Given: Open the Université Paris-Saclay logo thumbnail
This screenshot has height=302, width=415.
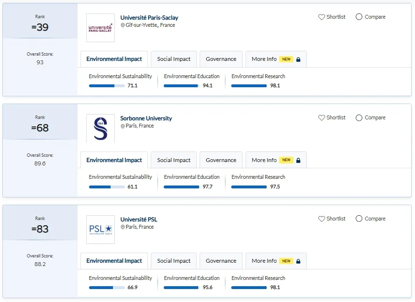Looking at the screenshot, I should click(x=101, y=28).
